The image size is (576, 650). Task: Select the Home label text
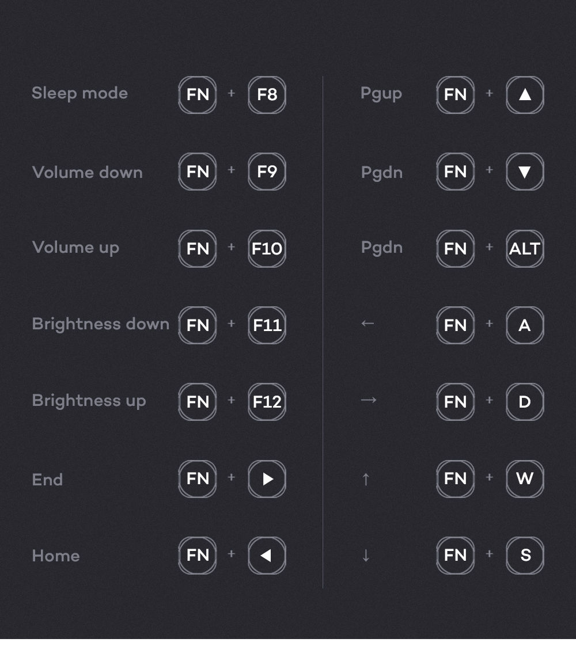(x=55, y=556)
